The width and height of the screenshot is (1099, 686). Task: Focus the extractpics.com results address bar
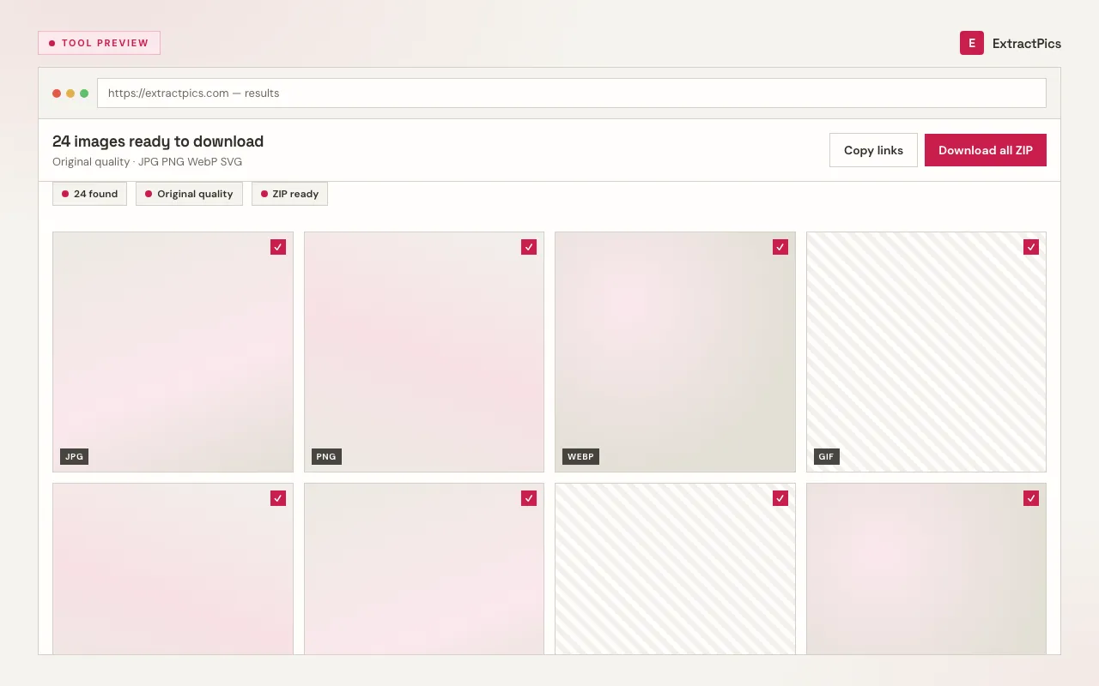coord(572,93)
